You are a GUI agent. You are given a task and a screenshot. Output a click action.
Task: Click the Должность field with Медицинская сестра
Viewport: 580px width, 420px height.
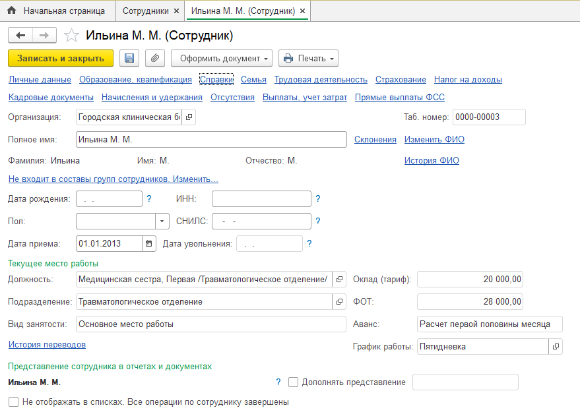(x=204, y=280)
